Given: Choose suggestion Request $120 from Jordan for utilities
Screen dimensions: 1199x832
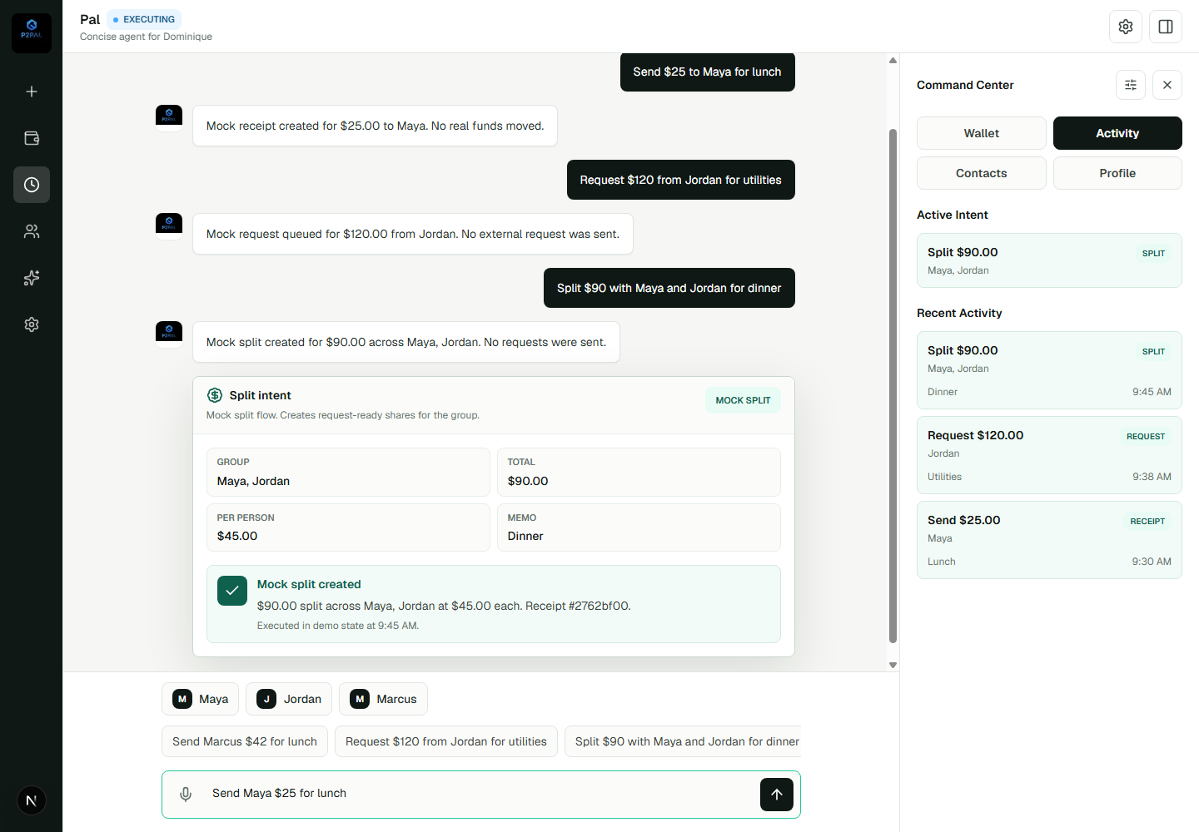Looking at the screenshot, I should 446,741.
